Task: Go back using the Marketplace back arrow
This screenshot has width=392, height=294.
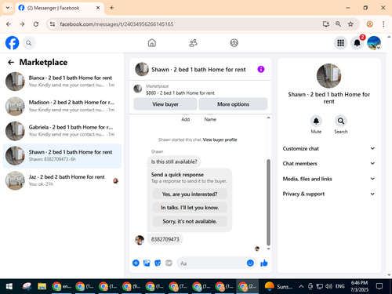Action: pos(11,62)
